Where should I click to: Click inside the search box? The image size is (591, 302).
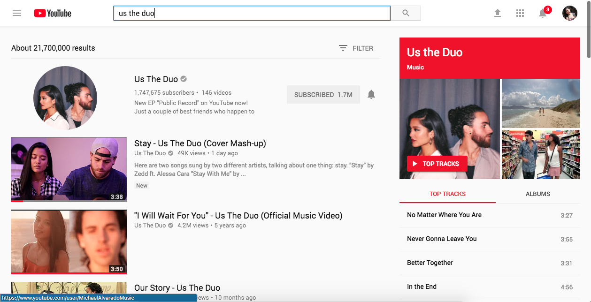click(252, 13)
